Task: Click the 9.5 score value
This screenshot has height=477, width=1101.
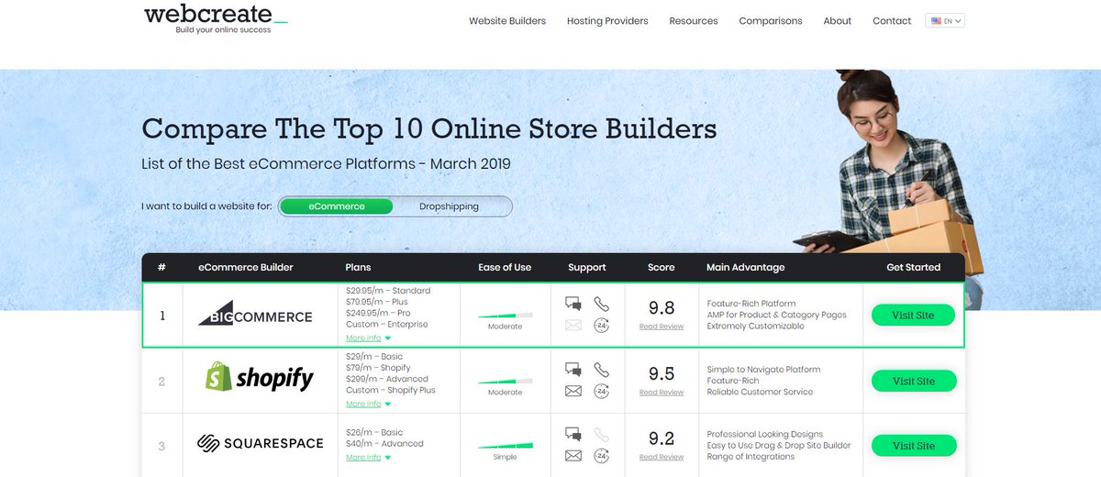Action: click(x=662, y=374)
